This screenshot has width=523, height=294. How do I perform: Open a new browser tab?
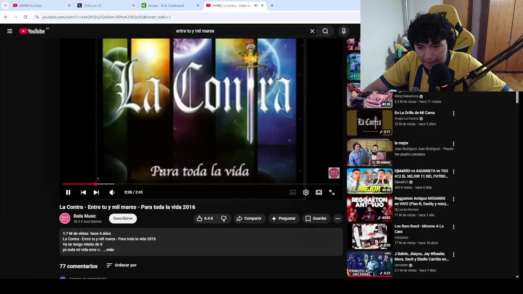click(x=272, y=6)
